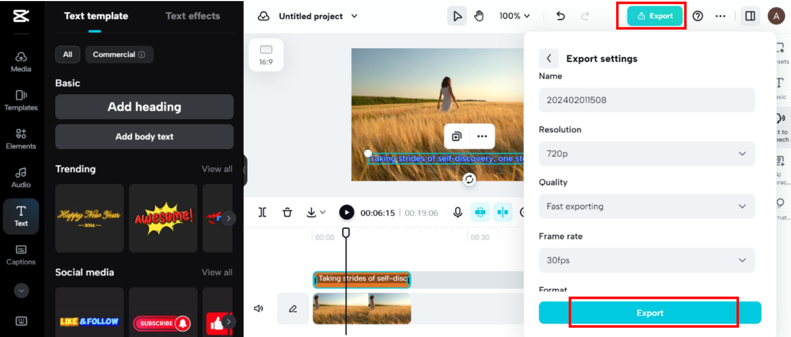Open the Frame rate 30fps dropdown
The width and height of the screenshot is (791, 337).
tap(647, 260)
